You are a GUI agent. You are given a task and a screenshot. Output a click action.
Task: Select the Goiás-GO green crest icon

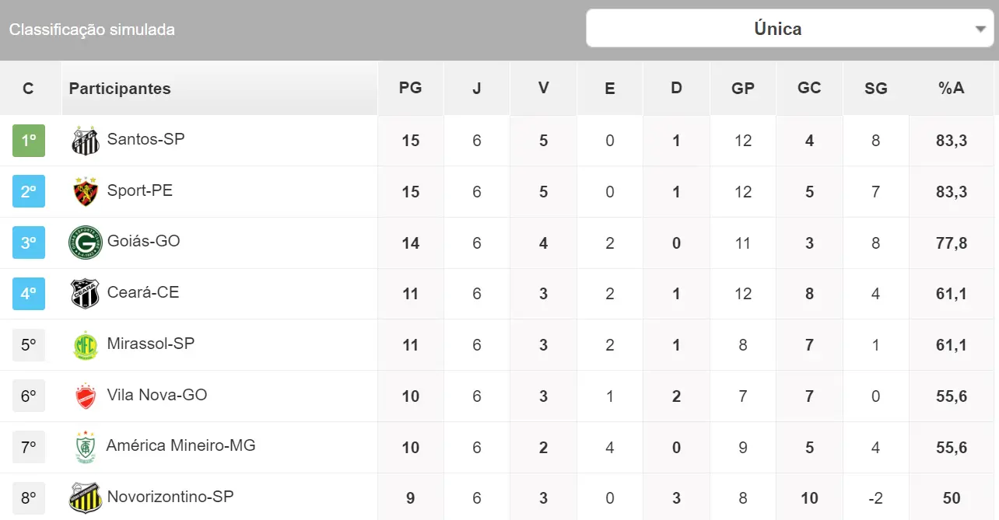[x=86, y=243]
